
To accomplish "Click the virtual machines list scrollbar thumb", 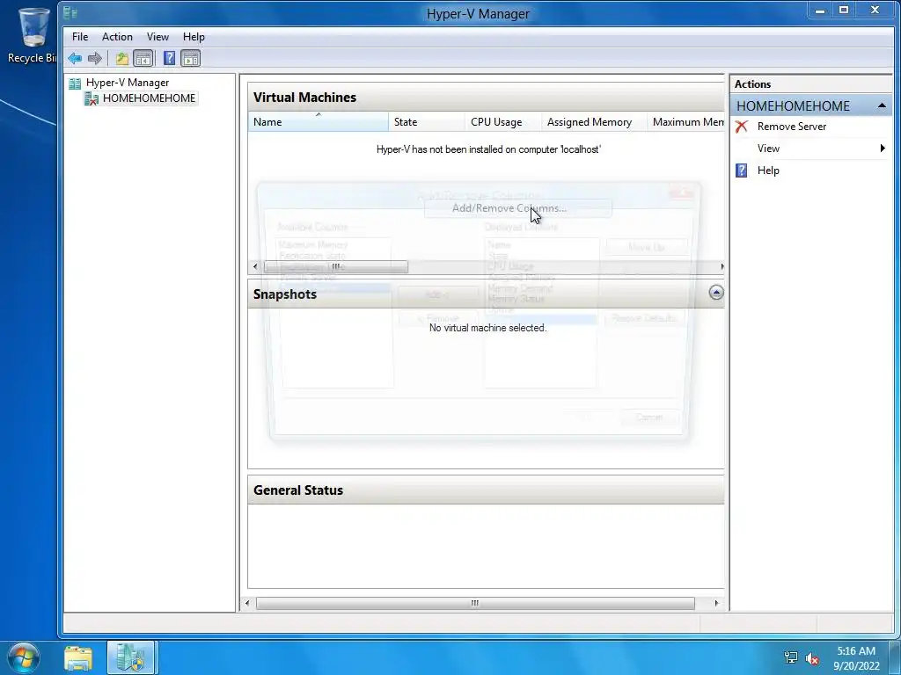I will point(335,266).
